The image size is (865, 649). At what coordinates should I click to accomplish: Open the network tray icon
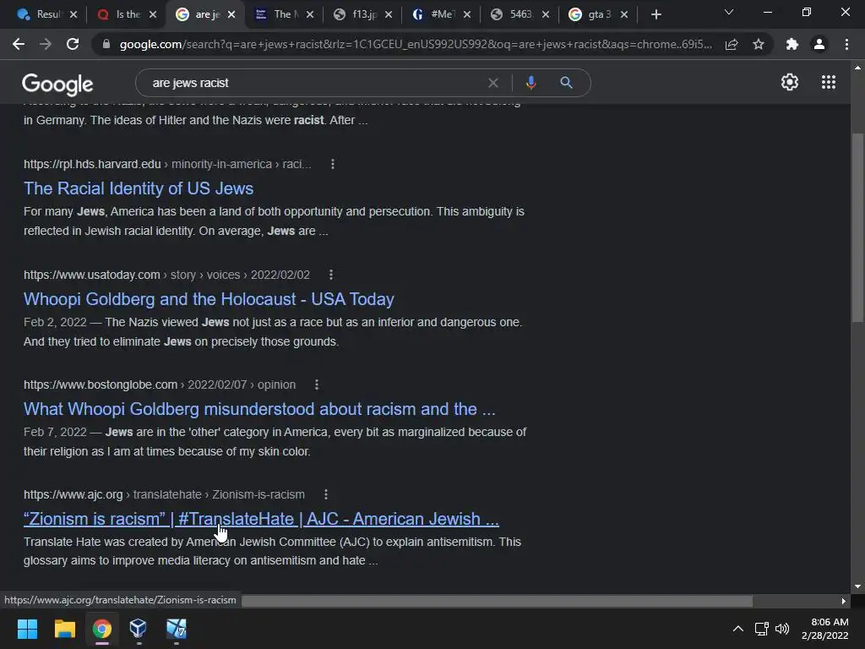762,629
